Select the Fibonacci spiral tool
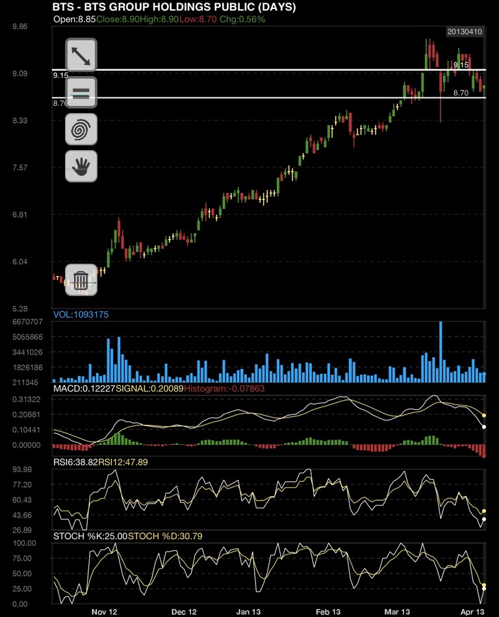 (81, 129)
